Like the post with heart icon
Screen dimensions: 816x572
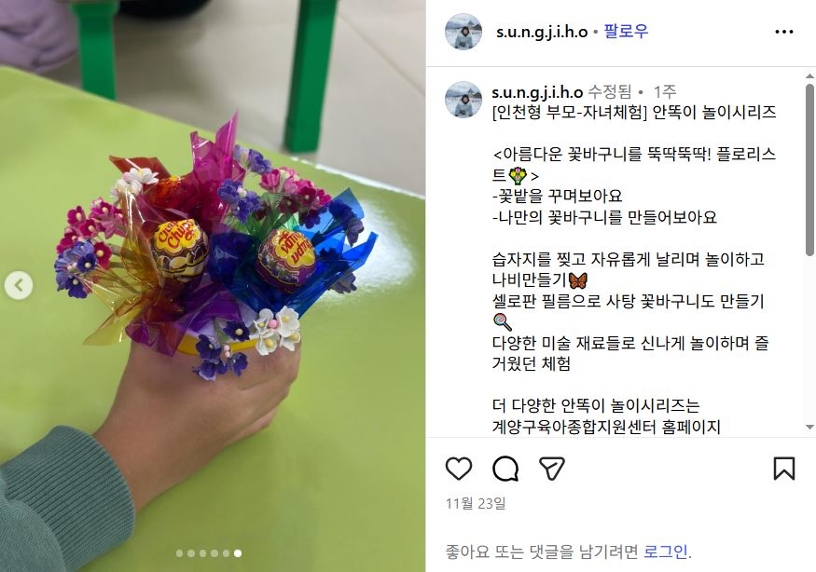459,469
